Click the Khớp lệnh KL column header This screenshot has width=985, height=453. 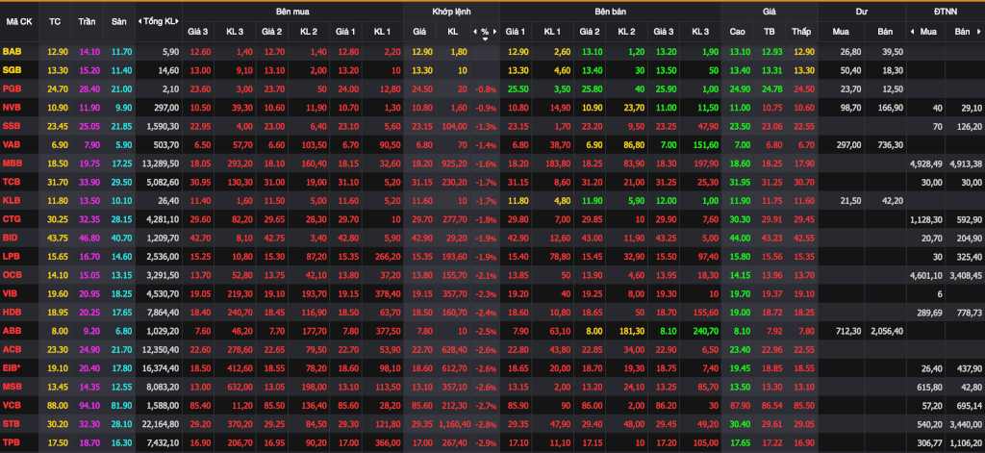[x=453, y=32]
